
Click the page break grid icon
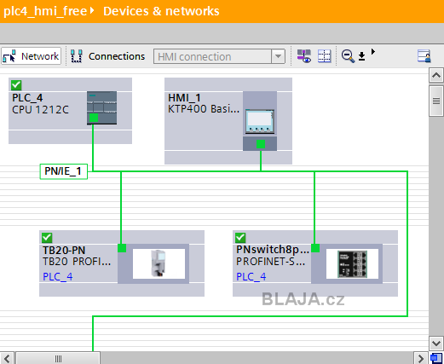point(324,56)
